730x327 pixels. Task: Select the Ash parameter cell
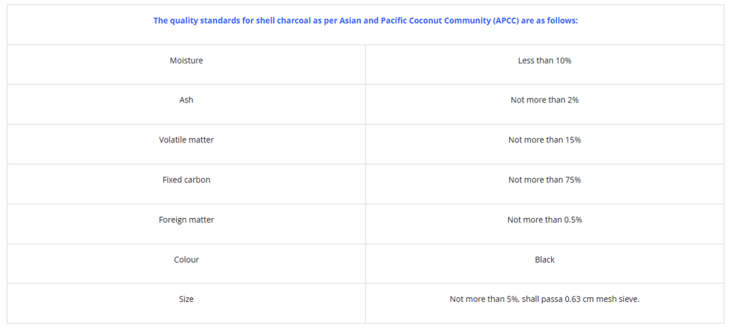point(186,100)
